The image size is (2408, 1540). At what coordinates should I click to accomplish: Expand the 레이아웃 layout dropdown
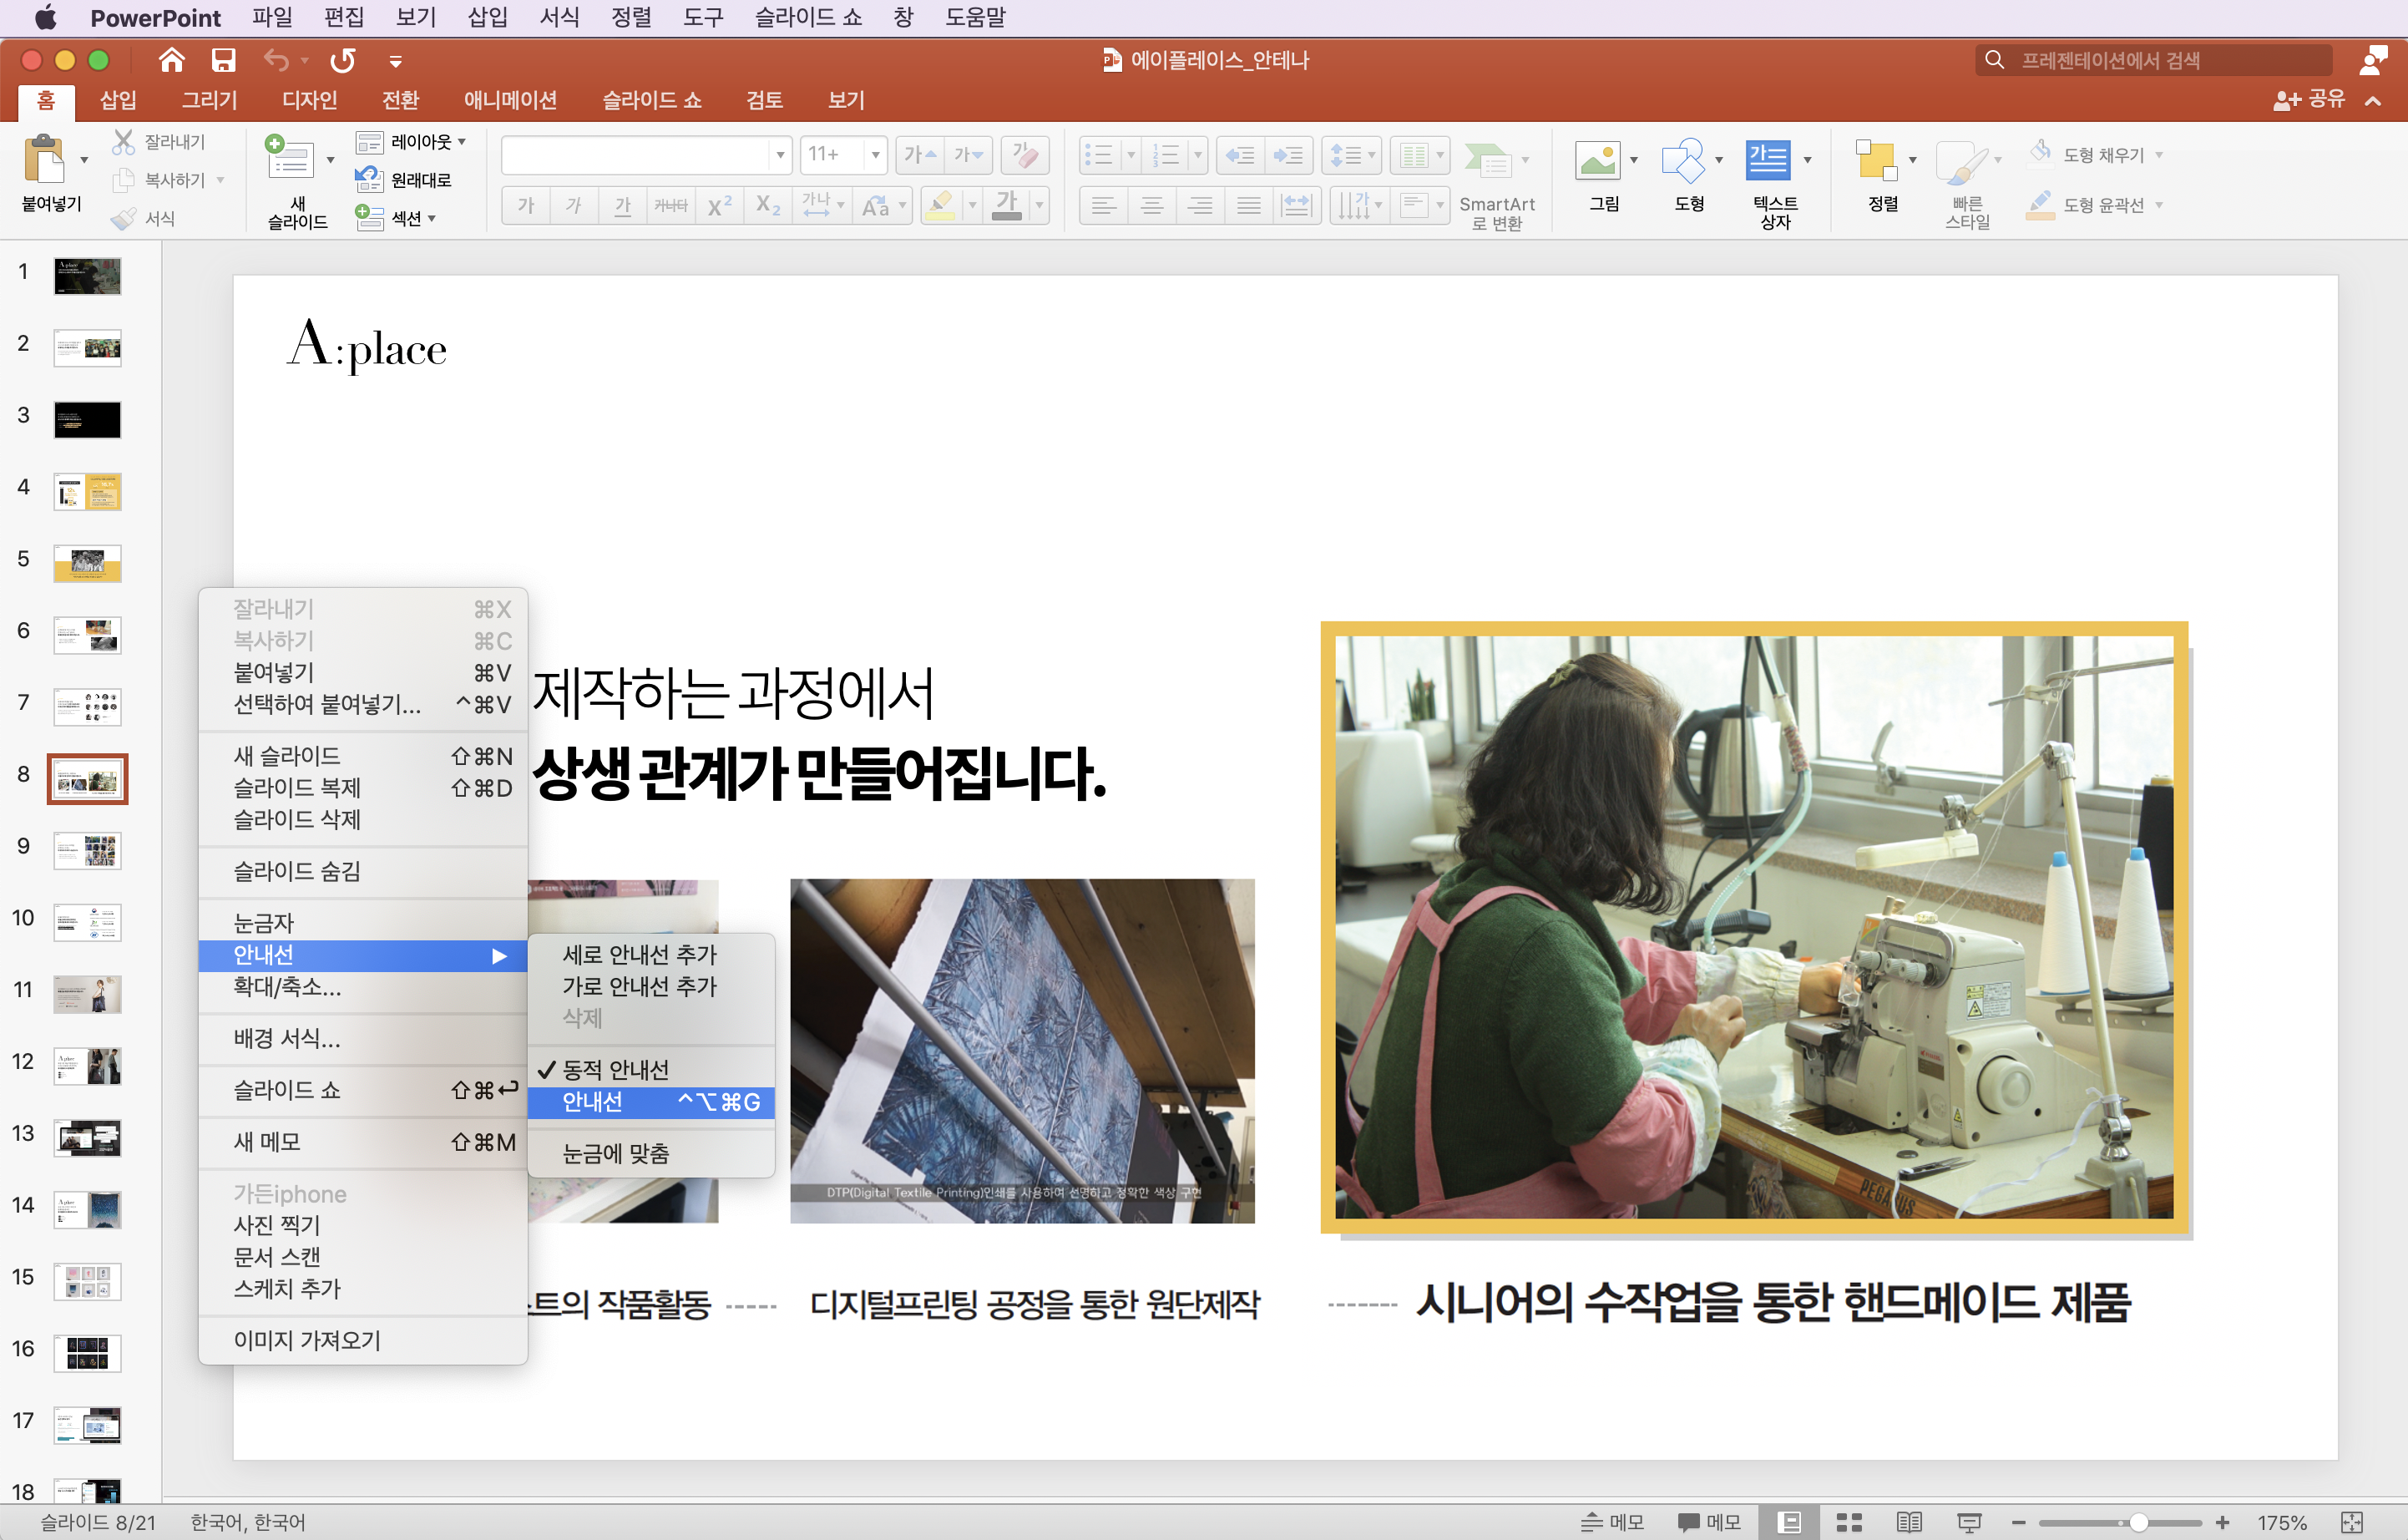tap(427, 142)
